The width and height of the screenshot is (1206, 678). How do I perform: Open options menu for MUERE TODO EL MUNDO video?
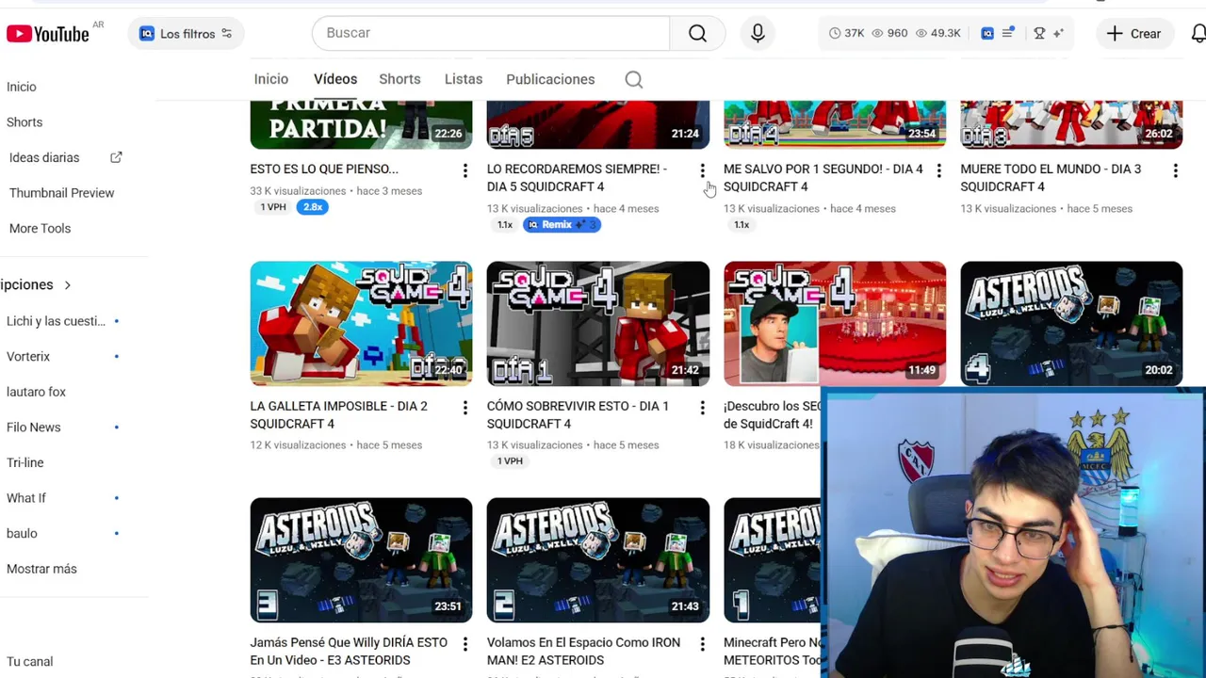1175,170
